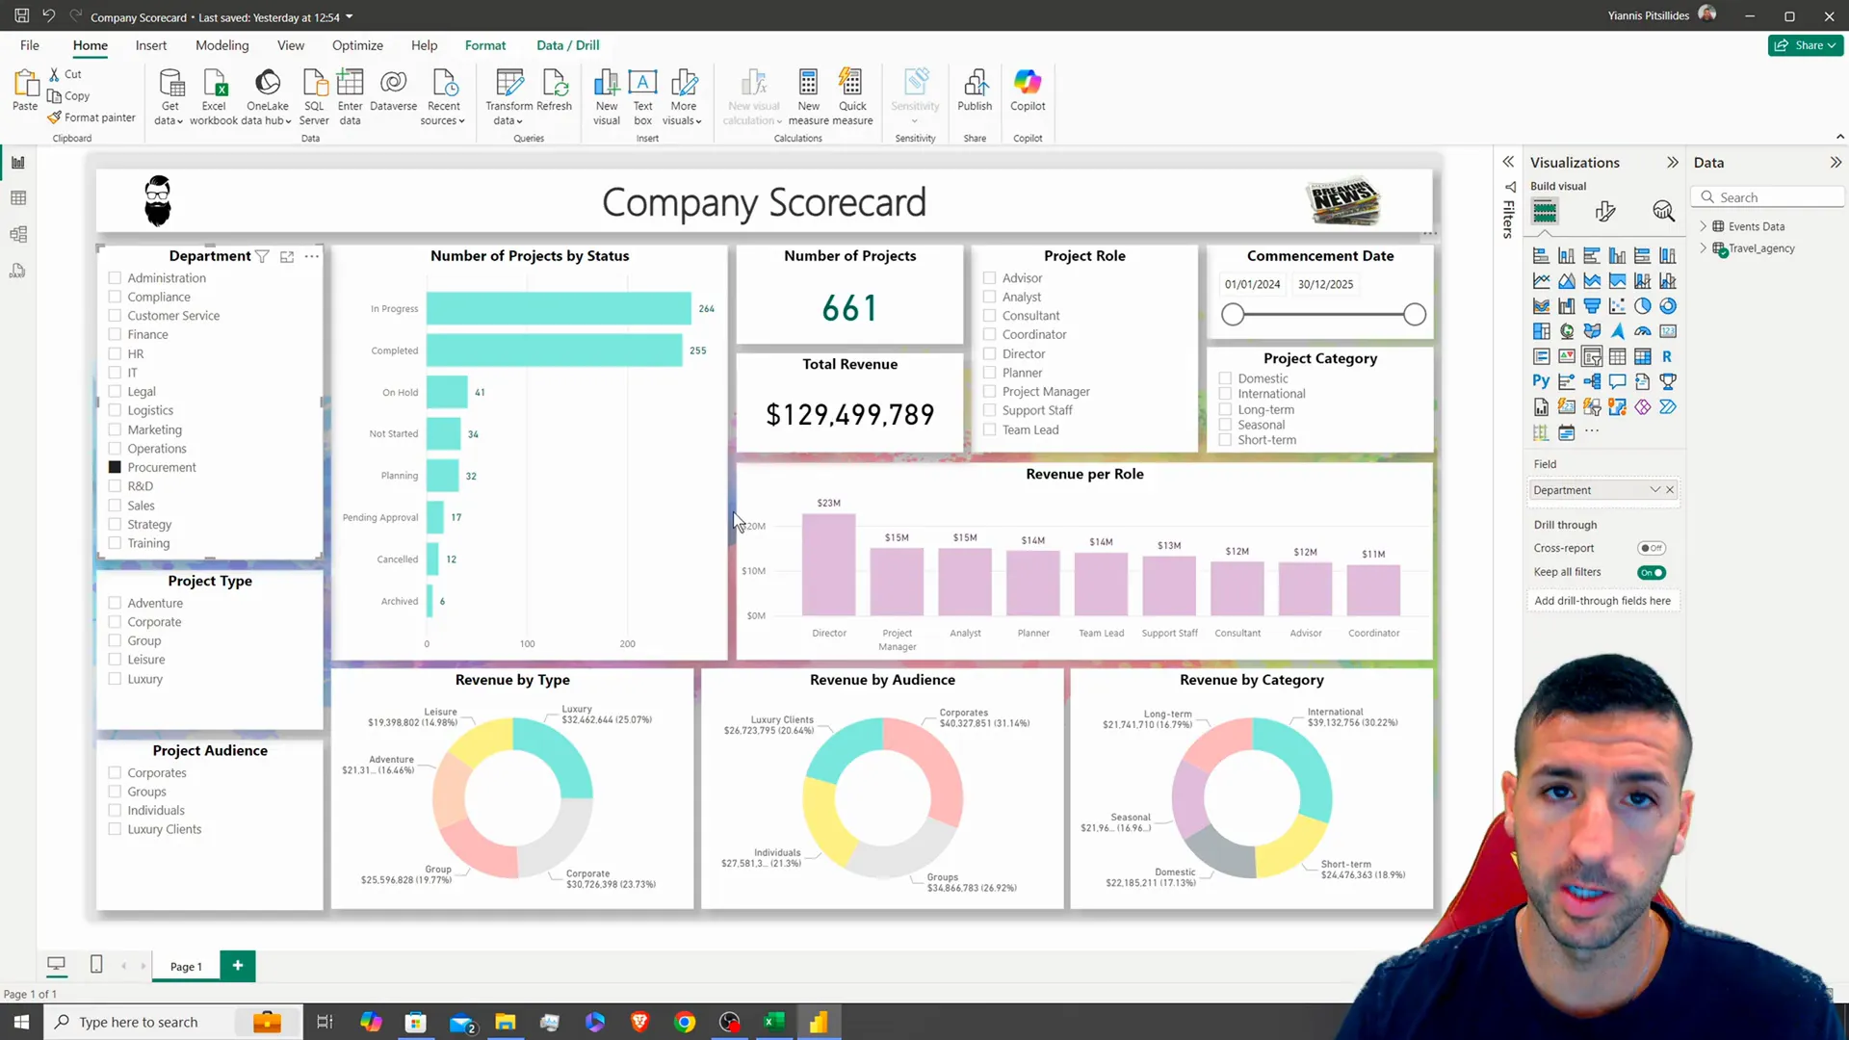Check the Luxury Clients audience box

click(x=115, y=829)
